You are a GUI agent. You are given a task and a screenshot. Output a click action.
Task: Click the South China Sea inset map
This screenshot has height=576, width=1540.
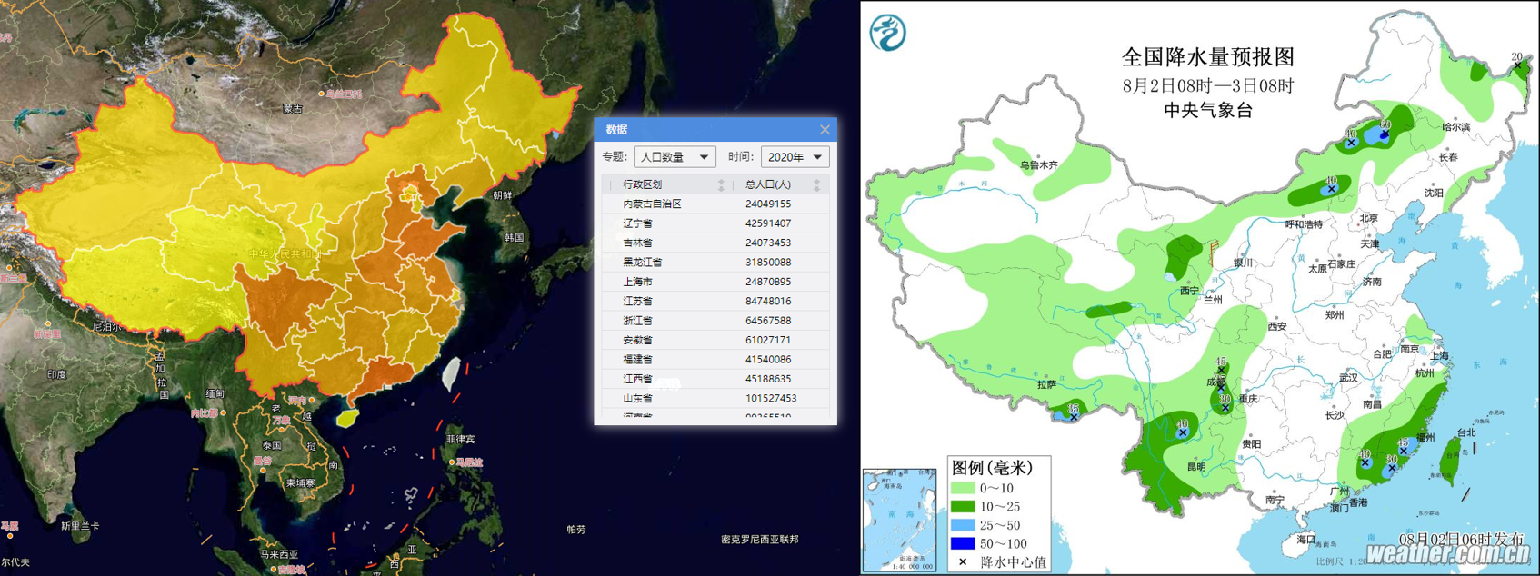click(899, 520)
